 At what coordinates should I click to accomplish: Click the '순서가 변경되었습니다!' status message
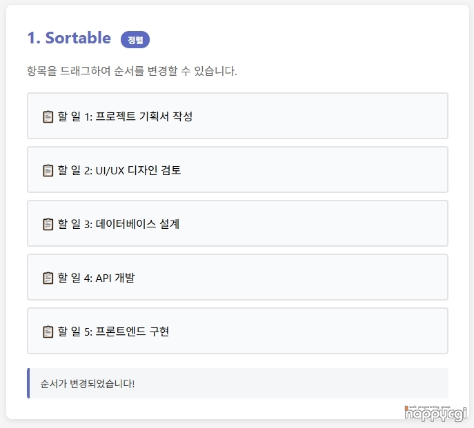[88, 383]
